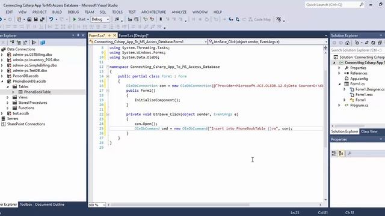Click the Search Solution Explorer field
The width and height of the screenshot is (385, 216).
coord(358,50)
